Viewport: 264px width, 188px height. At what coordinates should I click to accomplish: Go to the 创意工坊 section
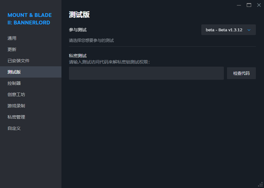[16, 94]
